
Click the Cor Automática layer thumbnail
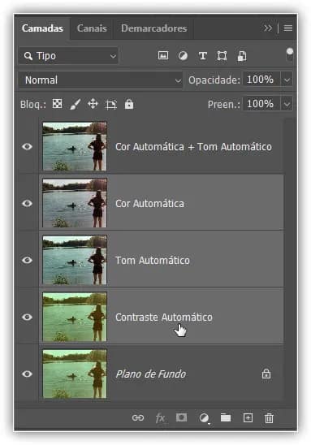(x=75, y=203)
